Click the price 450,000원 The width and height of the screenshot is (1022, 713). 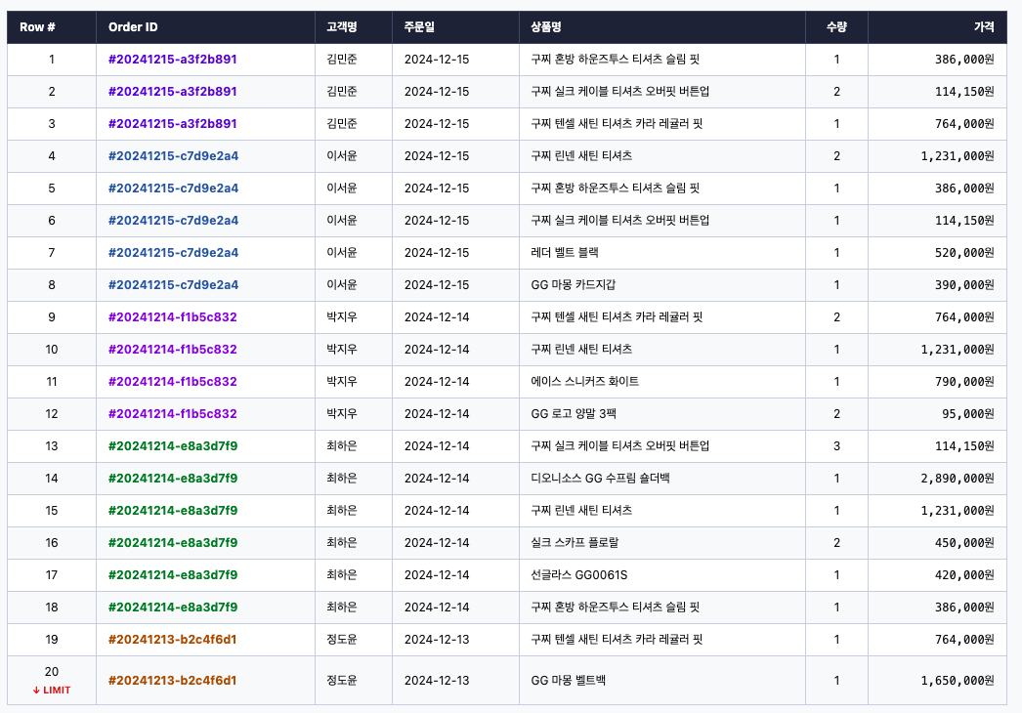click(x=964, y=543)
